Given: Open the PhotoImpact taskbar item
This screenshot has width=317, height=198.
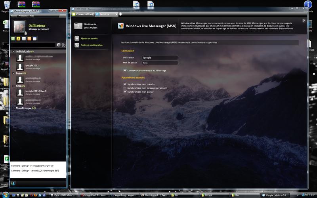Looking at the screenshot, I should tap(154, 195).
